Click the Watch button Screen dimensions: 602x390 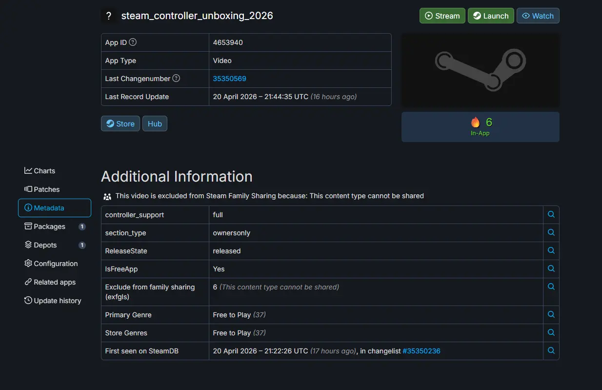point(538,16)
